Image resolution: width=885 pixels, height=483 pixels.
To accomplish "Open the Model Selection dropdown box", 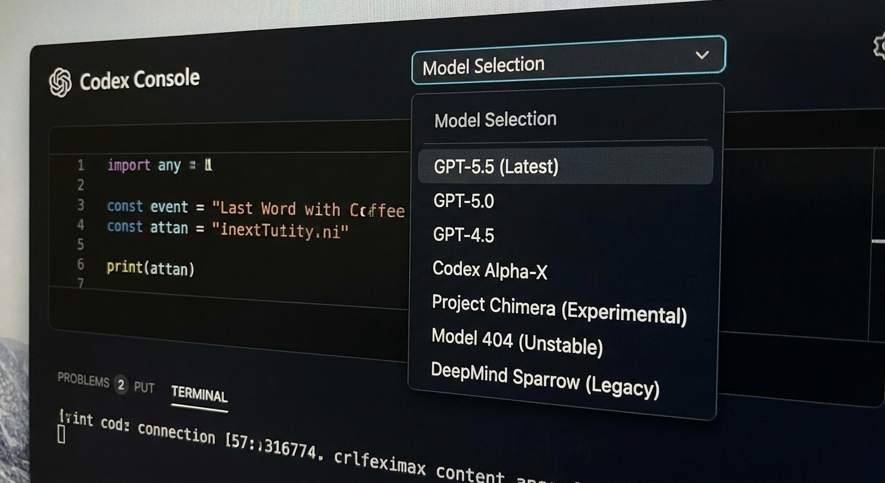I will (568, 60).
